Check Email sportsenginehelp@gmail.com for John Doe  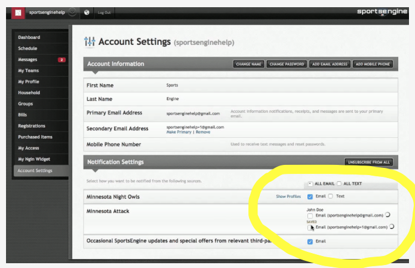pos(310,216)
